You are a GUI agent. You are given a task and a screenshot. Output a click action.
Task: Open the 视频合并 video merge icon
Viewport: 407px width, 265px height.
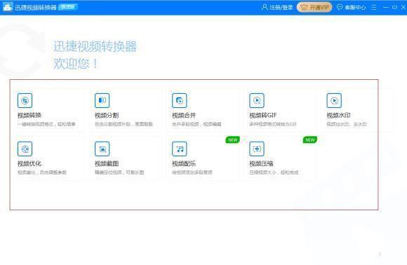click(180, 101)
